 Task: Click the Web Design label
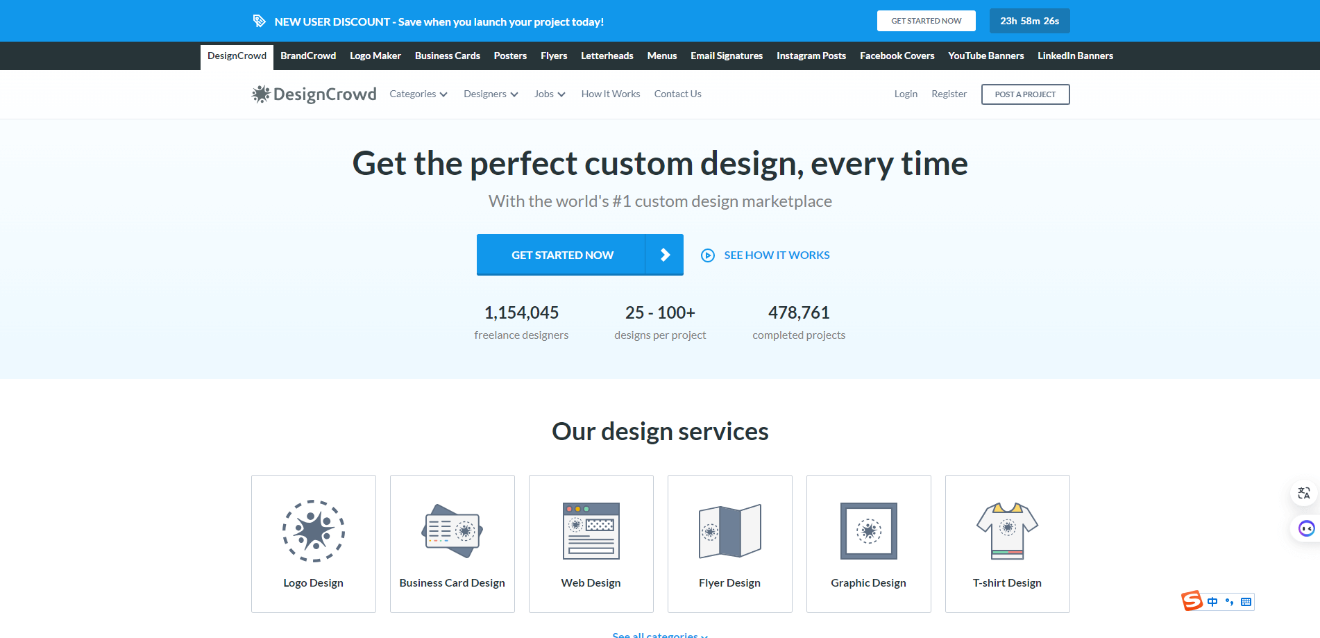click(591, 583)
